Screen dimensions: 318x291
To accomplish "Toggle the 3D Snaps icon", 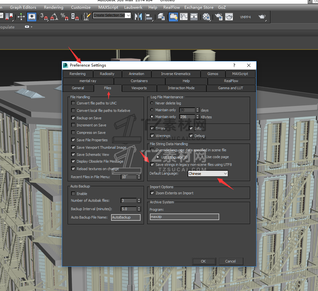I will [x=44, y=16].
